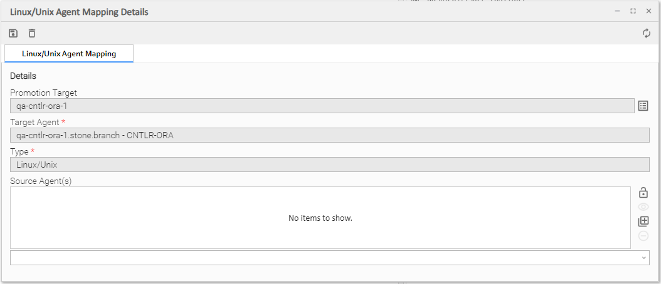661x284 pixels.
Task: Click the Details section heading
Action: [23, 76]
